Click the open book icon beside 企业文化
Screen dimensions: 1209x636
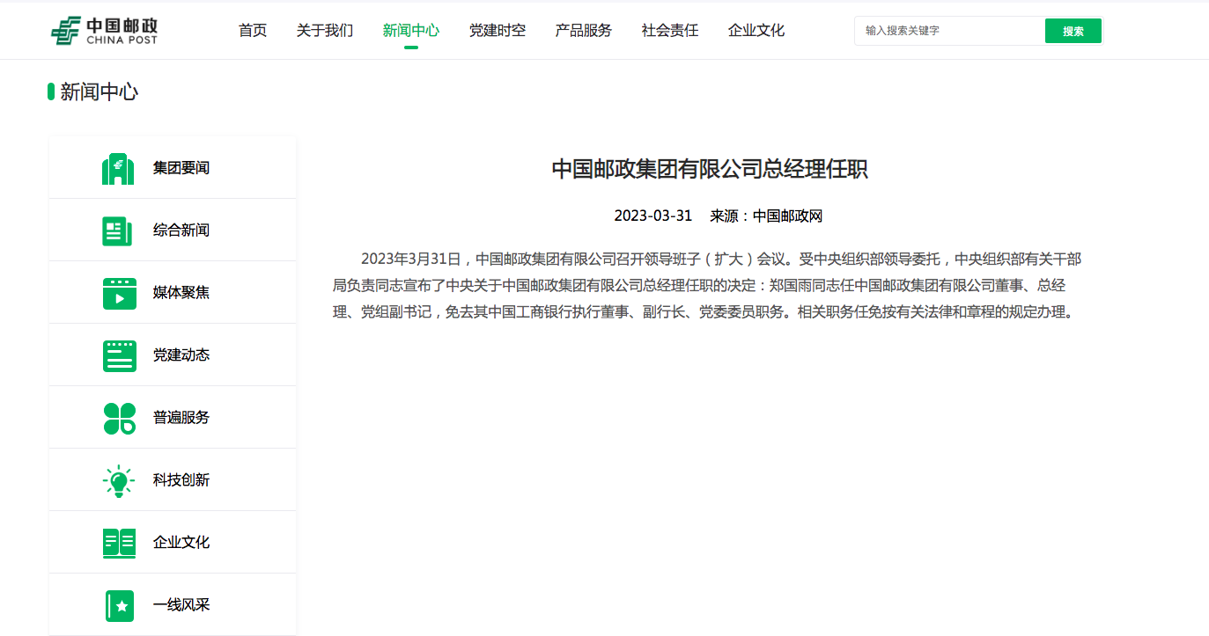pyautogui.click(x=119, y=543)
